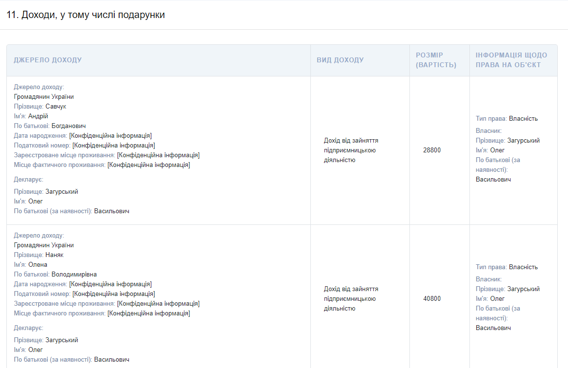The image size is (568, 368).
Task: Click "Тип права: Власність" in the first row
Action: click(507, 119)
